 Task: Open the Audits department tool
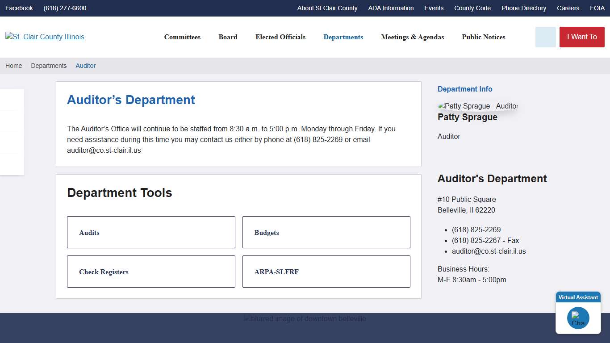coord(151,232)
